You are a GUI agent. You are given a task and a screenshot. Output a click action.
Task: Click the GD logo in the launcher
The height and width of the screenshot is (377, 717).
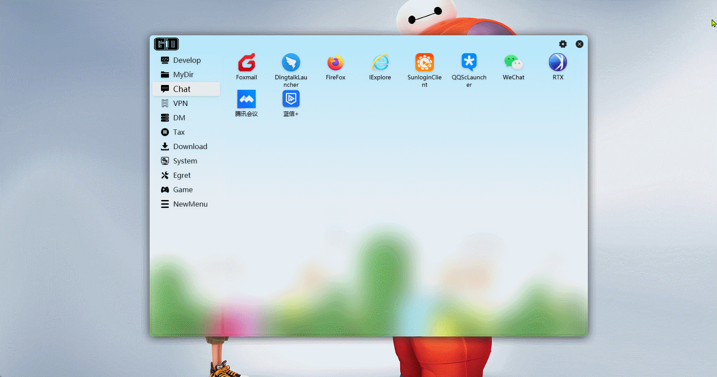(x=166, y=44)
